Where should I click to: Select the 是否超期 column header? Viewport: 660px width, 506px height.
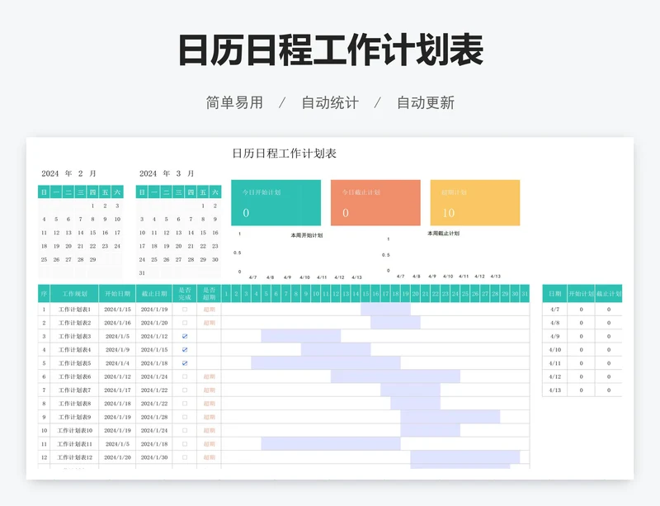(209, 293)
